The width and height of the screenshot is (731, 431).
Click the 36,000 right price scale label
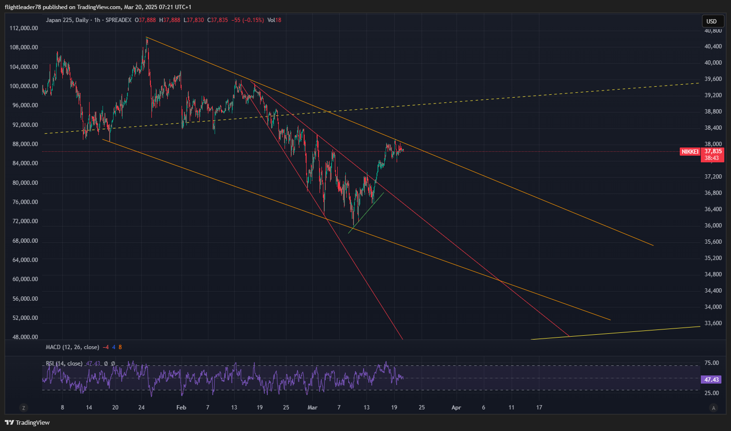pos(713,226)
